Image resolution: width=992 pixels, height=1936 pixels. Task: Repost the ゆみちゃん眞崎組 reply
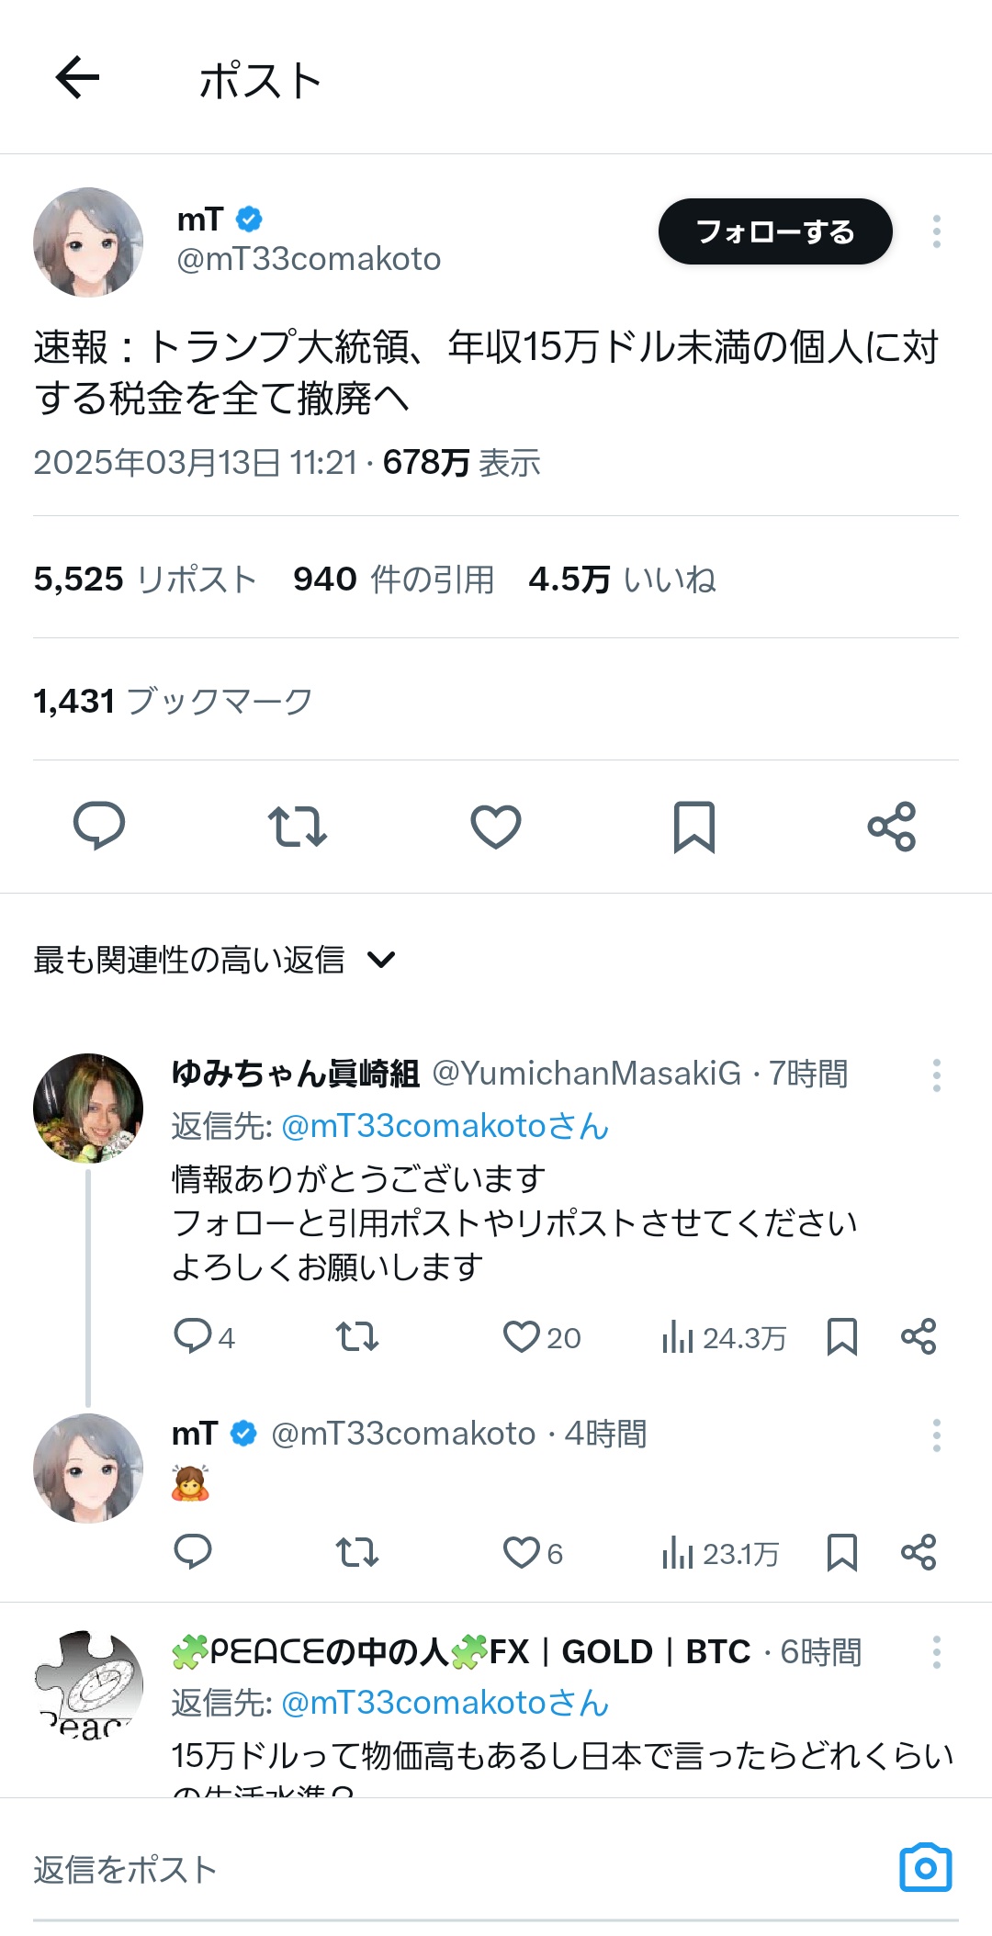(356, 1337)
